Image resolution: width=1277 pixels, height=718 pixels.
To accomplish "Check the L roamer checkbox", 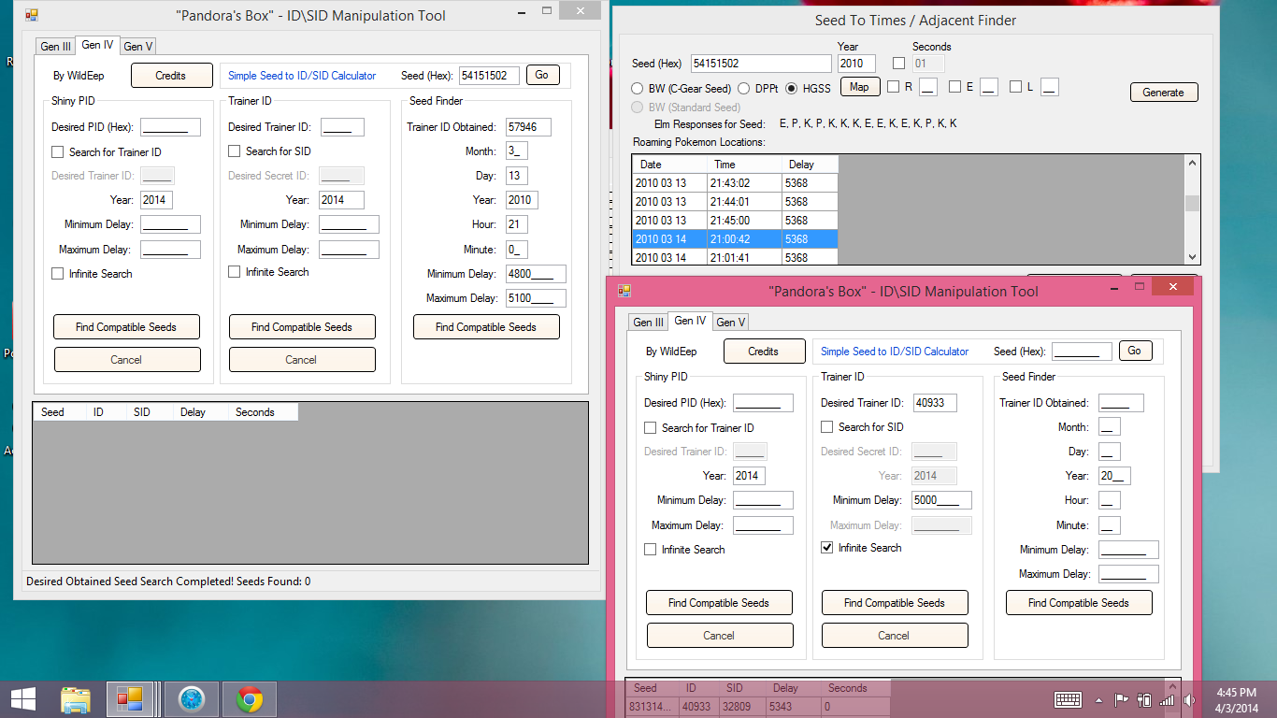I will pyautogui.click(x=1015, y=87).
